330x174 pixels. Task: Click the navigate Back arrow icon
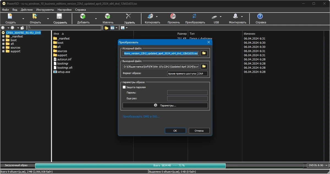pyautogui.click(x=3, y=28)
